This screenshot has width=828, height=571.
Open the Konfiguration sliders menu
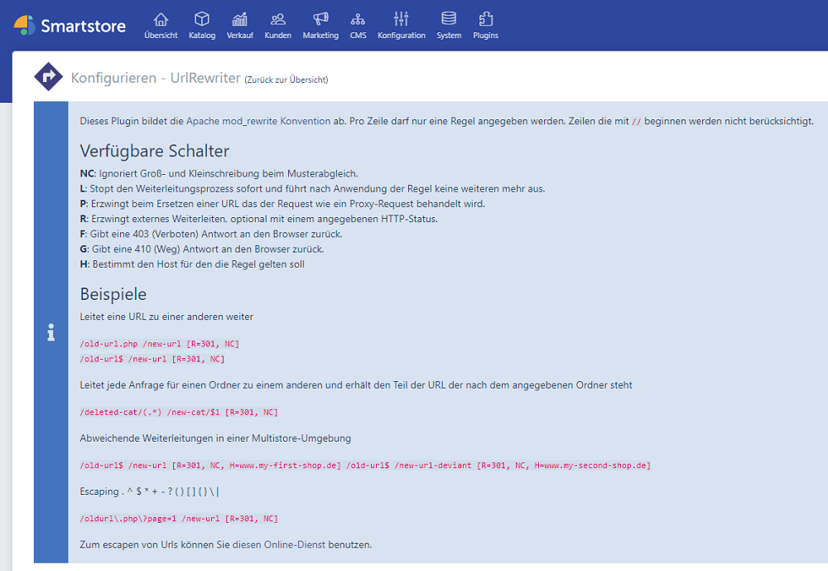click(x=402, y=25)
